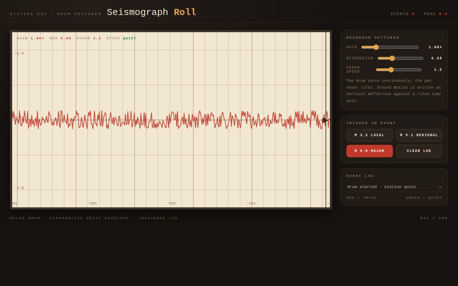Click the EVENTS 0 counter in the header

(403, 14)
